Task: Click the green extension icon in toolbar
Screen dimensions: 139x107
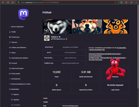Action: (x=121, y=3)
